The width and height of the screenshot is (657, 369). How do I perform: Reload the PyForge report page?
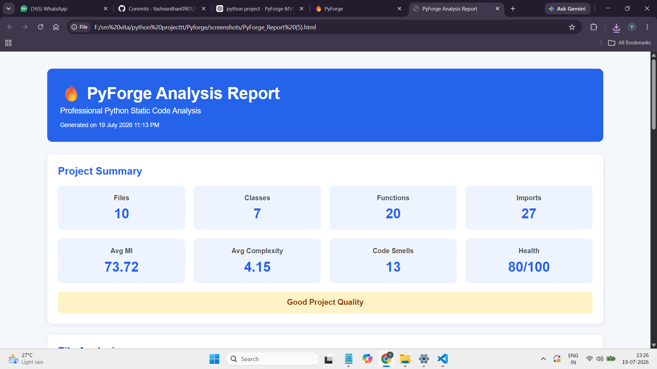pyautogui.click(x=40, y=27)
